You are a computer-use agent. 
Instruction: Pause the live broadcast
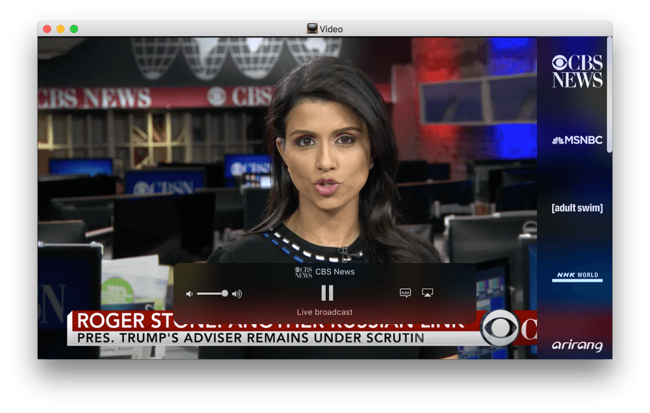tap(327, 293)
